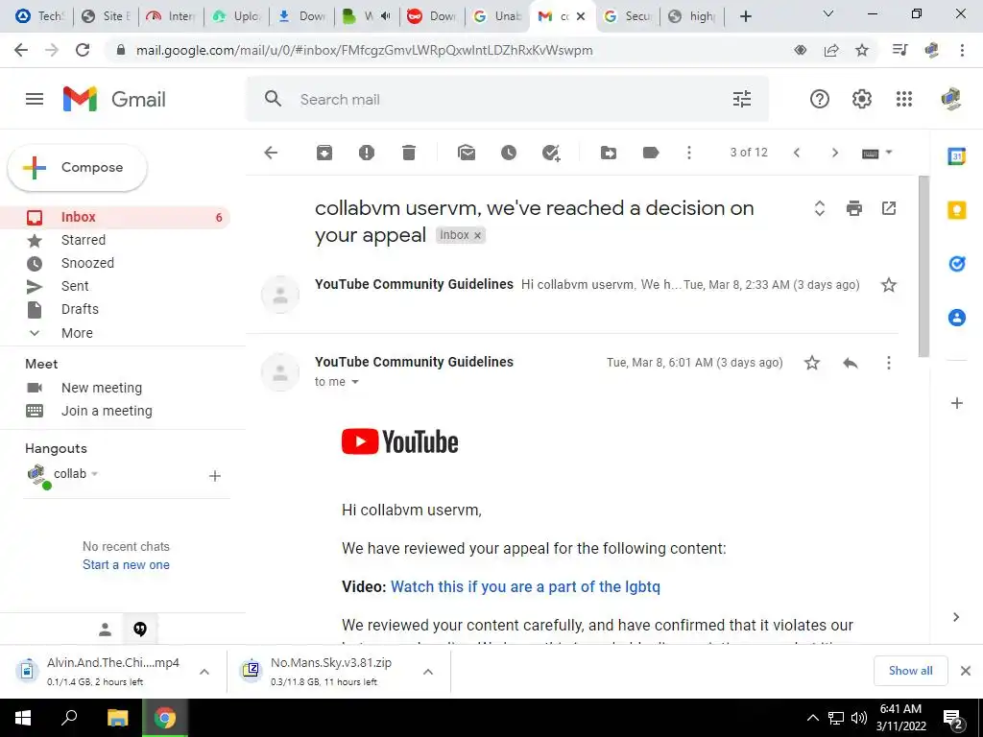Screen dimensions: 983x737
Task: Star the 2:33 AM message
Action: [x=888, y=285]
